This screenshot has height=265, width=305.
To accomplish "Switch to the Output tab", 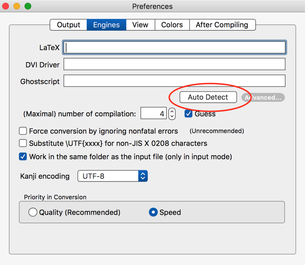I will (69, 25).
